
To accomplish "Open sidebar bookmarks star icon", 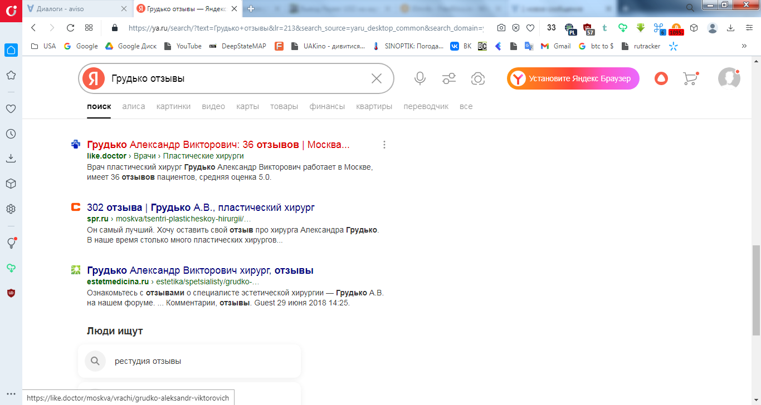I will point(11,75).
